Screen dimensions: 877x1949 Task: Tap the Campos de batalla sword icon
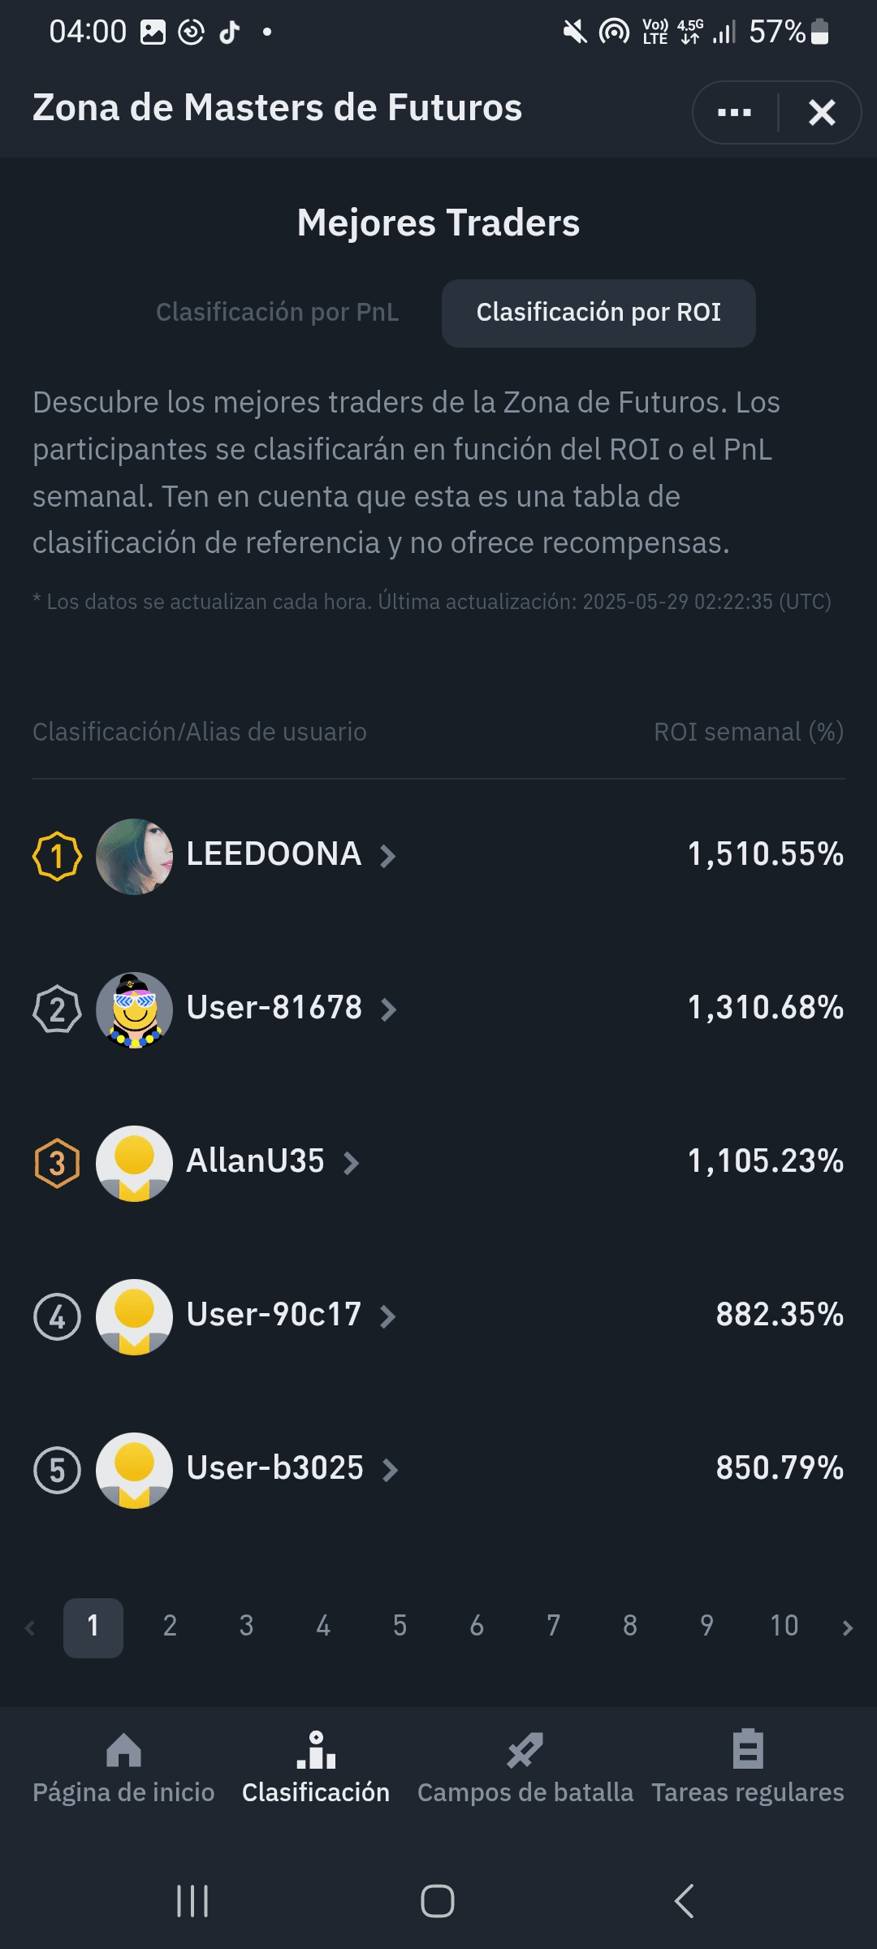[x=525, y=1750]
